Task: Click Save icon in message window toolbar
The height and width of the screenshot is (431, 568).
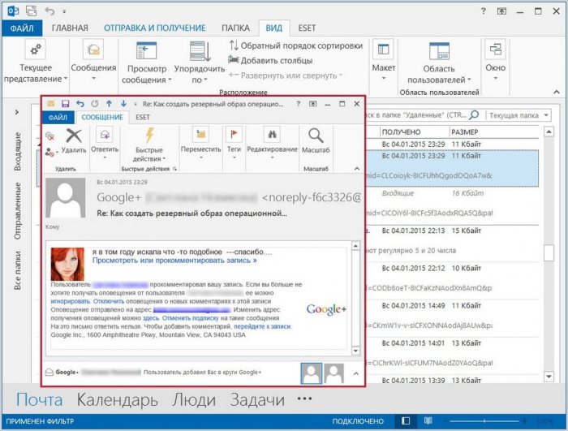Action: pos(65,104)
